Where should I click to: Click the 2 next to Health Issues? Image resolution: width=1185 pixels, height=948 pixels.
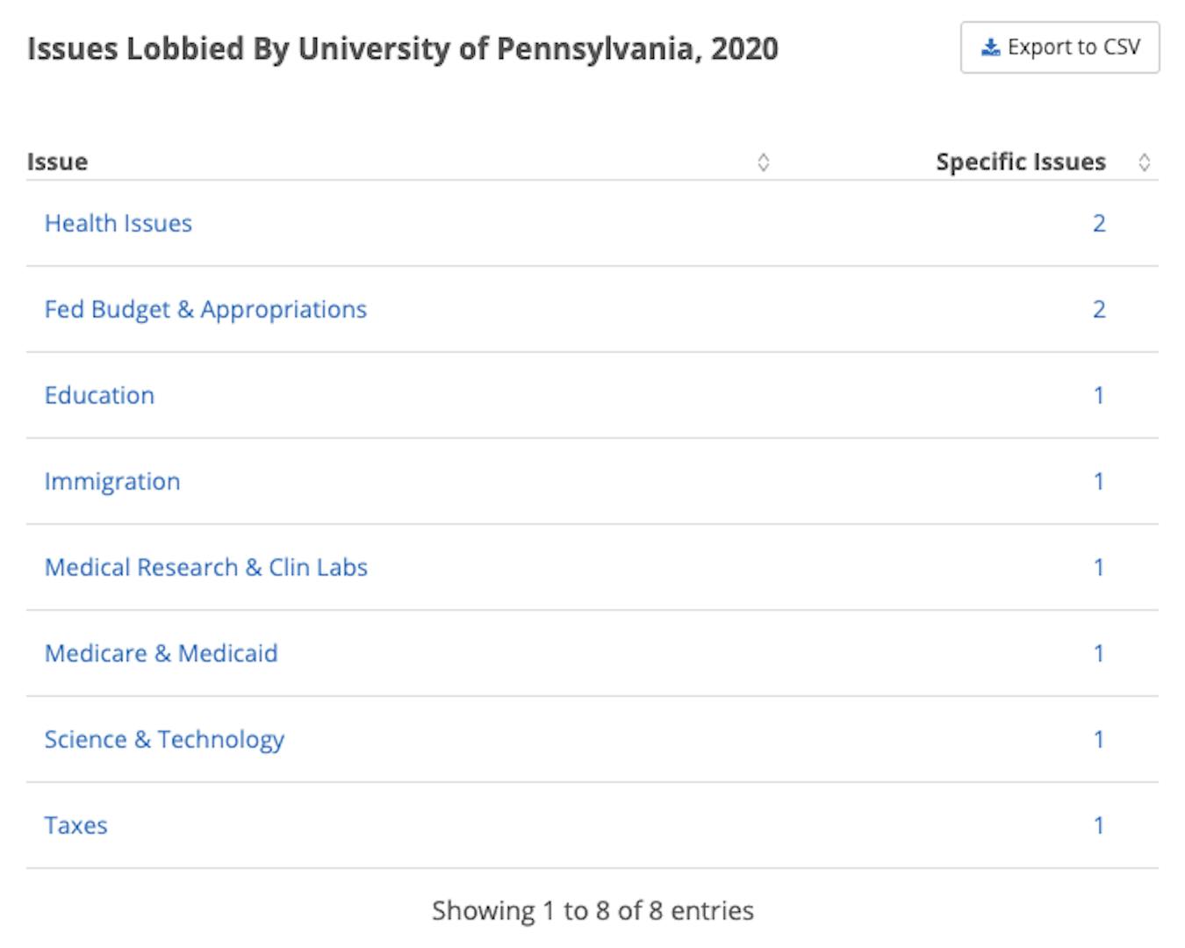click(1099, 224)
